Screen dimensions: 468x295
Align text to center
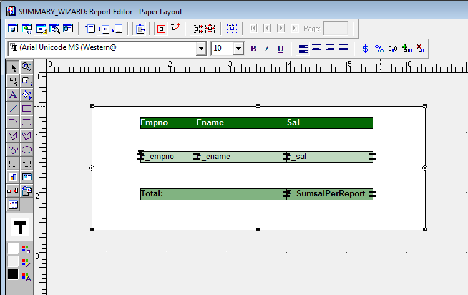pyautogui.click(x=316, y=49)
